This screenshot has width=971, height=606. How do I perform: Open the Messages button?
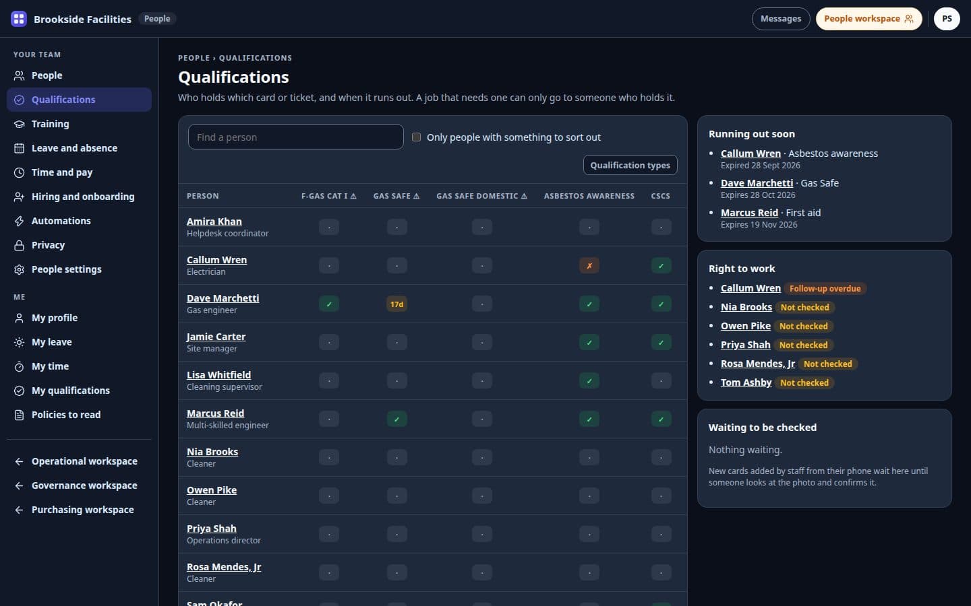click(x=781, y=19)
